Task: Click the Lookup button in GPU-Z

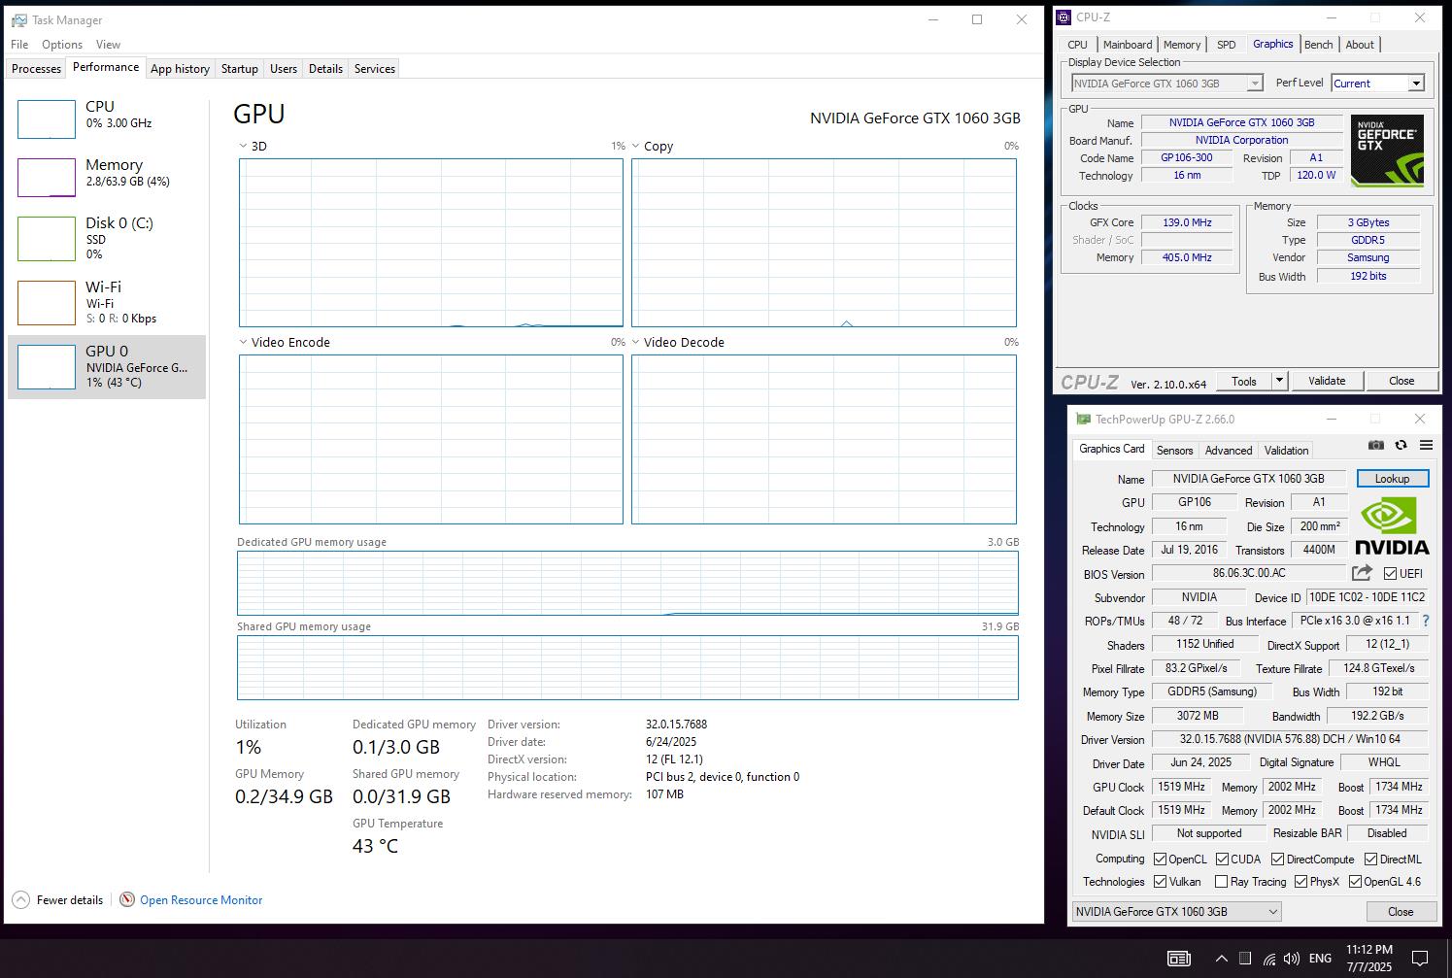Action: 1393,479
